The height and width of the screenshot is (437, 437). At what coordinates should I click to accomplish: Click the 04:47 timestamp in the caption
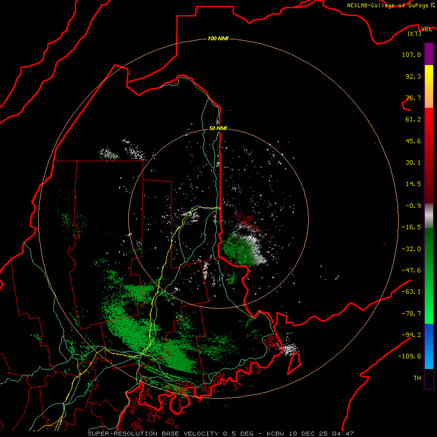tap(343, 434)
